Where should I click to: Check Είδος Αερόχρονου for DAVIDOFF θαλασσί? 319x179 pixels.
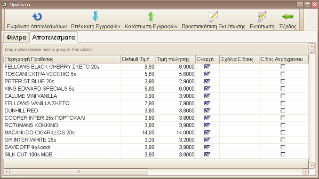coord(283,147)
